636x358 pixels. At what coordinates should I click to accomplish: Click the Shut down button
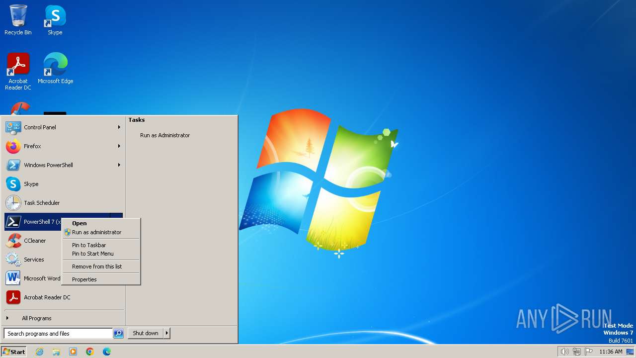(x=146, y=333)
